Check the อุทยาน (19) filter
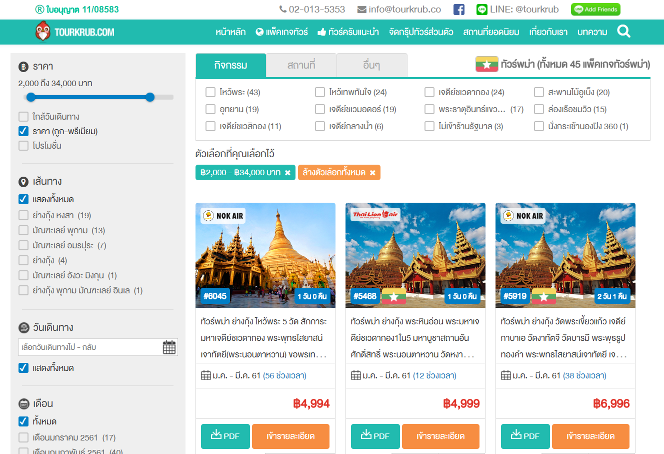The width and height of the screenshot is (664, 454). 210,109
